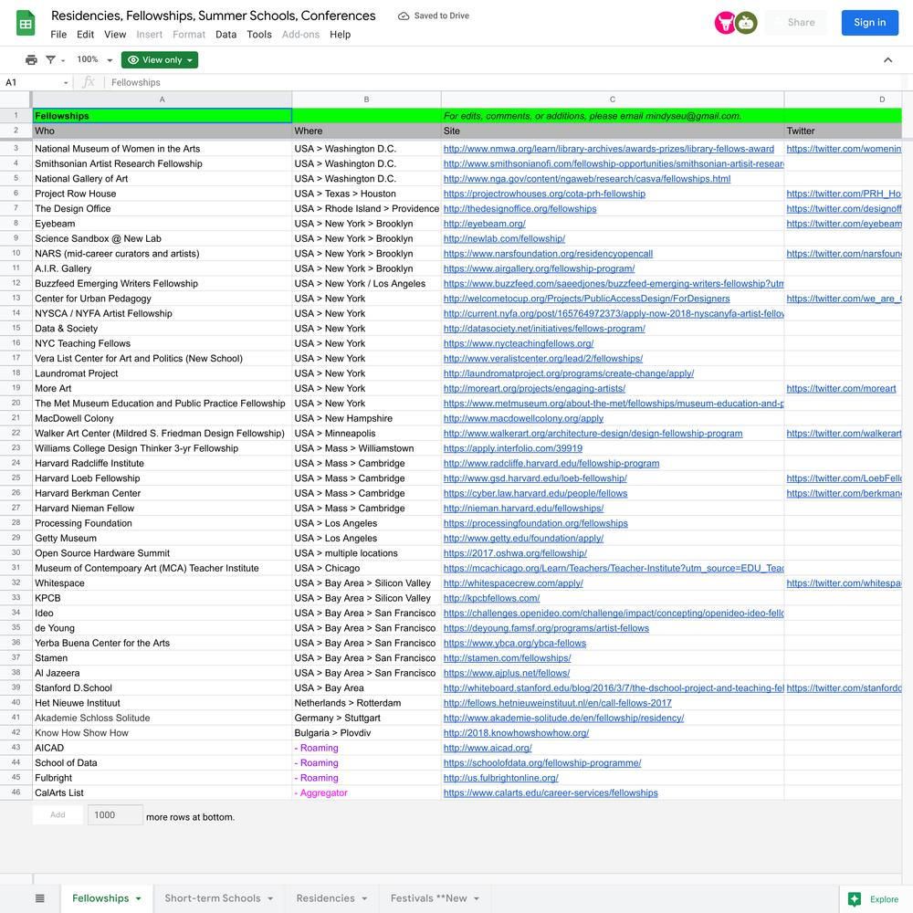Select the Al Jazeera cell

pyautogui.click(x=162, y=673)
